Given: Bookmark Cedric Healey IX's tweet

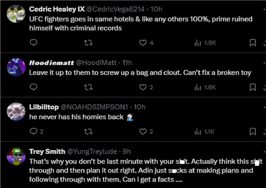Looking at the screenshot, I should point(253,43).
